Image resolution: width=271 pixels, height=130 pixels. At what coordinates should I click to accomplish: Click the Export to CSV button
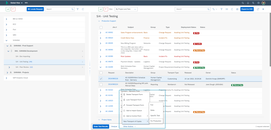point(247,9)
